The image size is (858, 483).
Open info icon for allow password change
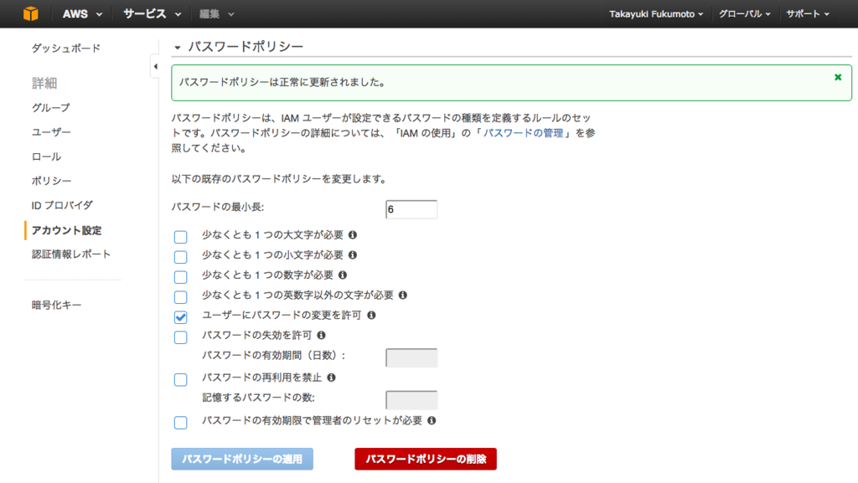(x=371, y=316)
